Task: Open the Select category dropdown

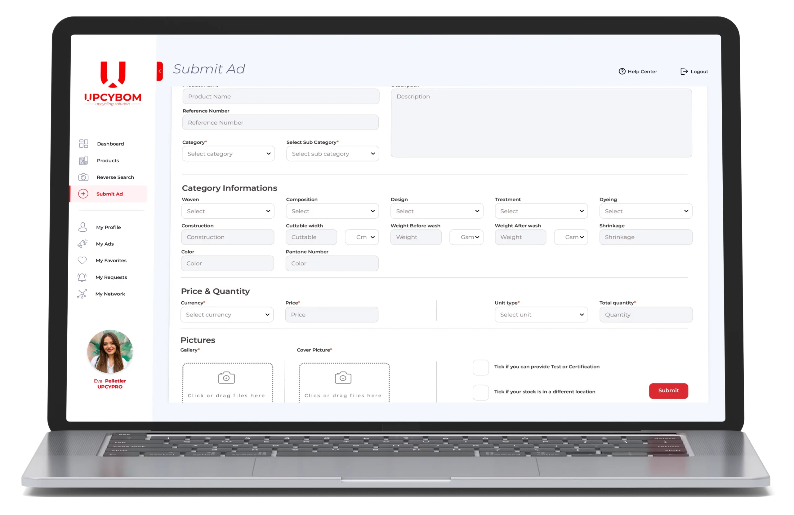Action: click(x=228, y=154)
